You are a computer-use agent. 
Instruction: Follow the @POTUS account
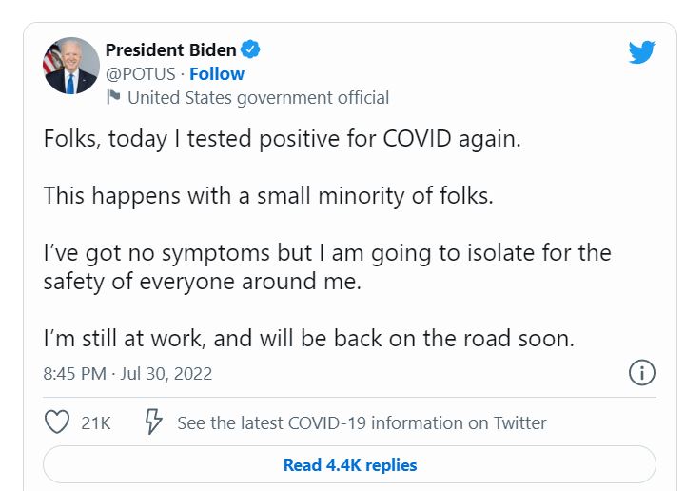217,73
